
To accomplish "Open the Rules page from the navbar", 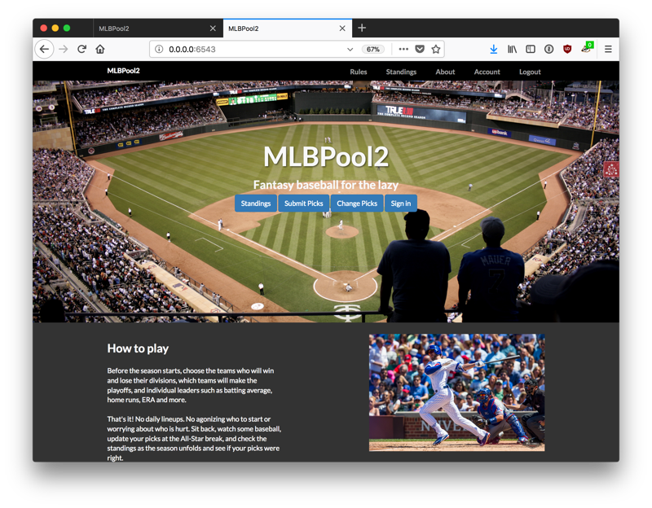I will [359, 72].
